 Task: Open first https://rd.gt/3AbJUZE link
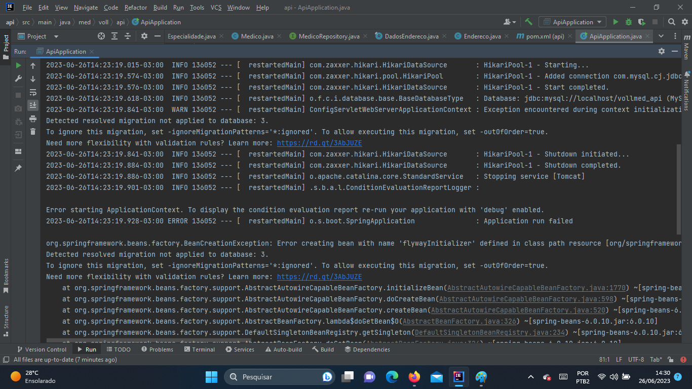[x=319, y=143]
